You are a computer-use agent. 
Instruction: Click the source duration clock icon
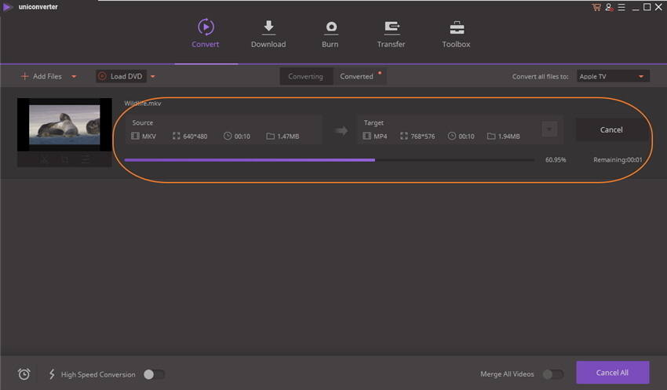point(228,136)
